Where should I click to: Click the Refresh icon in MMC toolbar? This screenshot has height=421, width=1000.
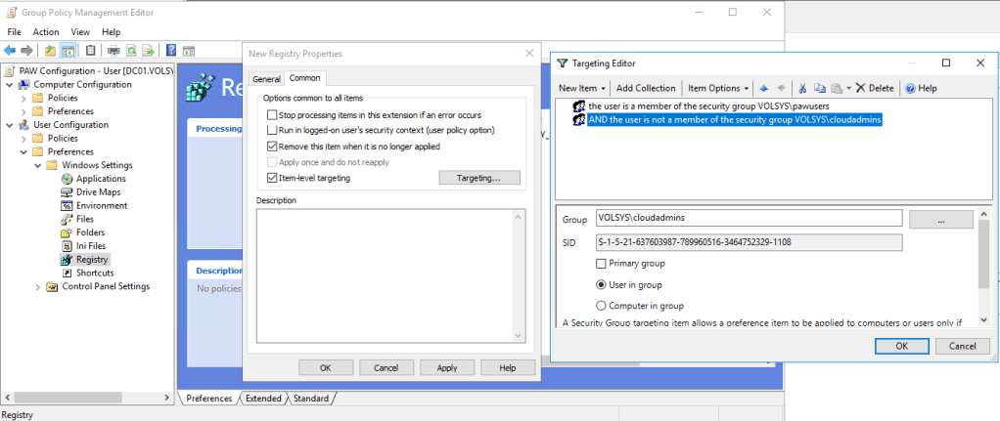click(x=130, y=50)
